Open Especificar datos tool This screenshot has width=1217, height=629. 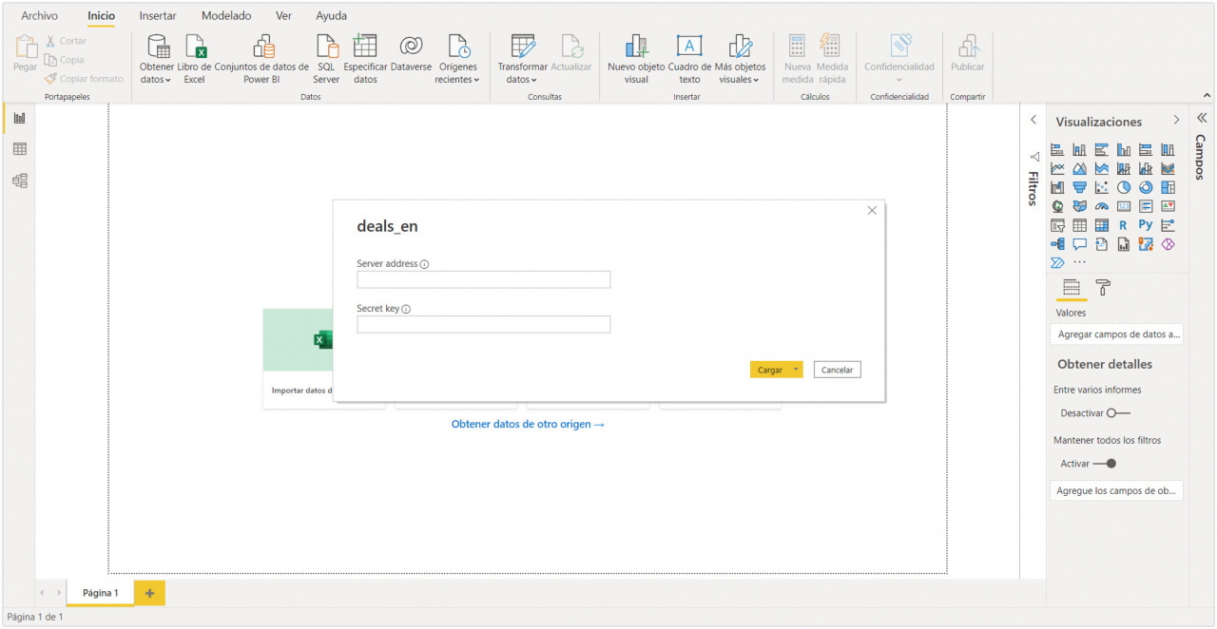coord(365,59)
